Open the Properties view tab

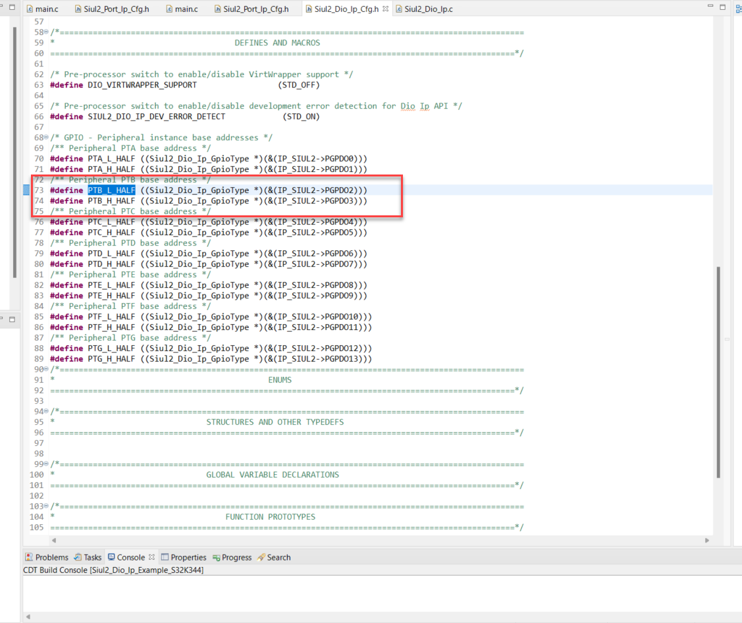click(184, 557)
